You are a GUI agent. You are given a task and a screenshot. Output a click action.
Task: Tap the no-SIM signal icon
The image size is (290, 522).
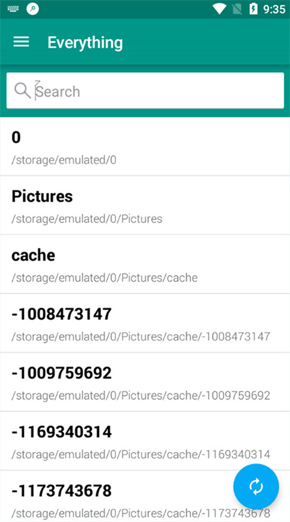pos(237,9)
